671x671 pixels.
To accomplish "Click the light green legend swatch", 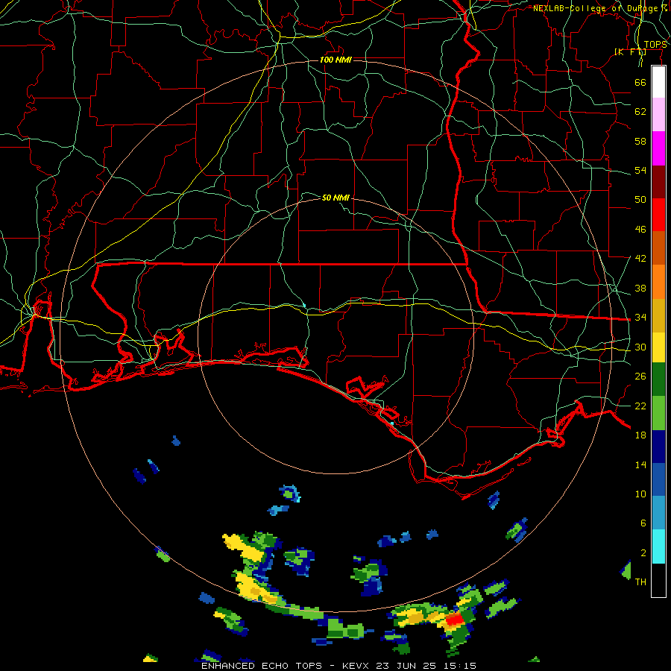I will pyautogui.click(x=658, y=413).
